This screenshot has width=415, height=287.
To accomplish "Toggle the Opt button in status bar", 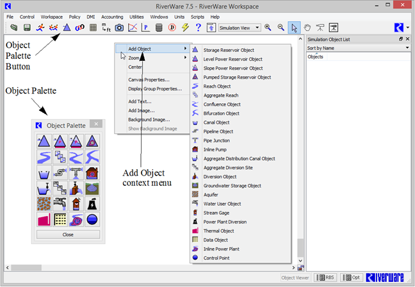I will (x=352, y=277).
